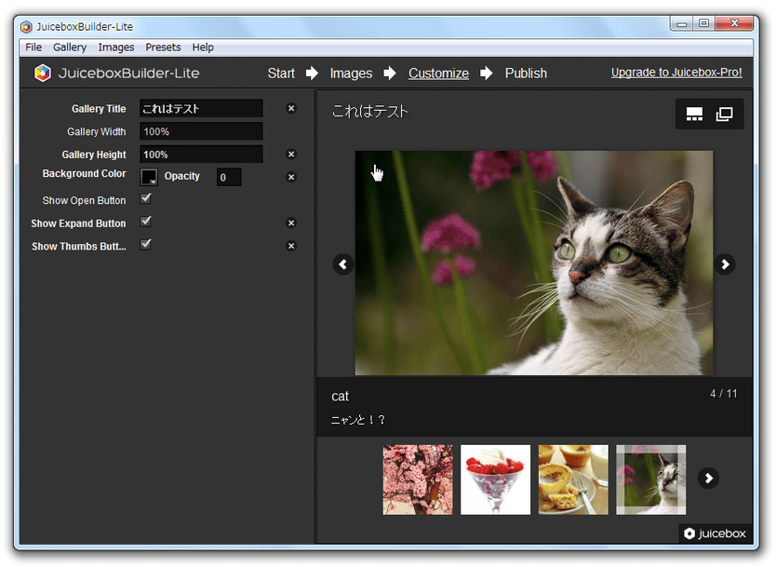Open the Images menu
This screenshot has height=567, width=776.
click(x=115, y=47)
